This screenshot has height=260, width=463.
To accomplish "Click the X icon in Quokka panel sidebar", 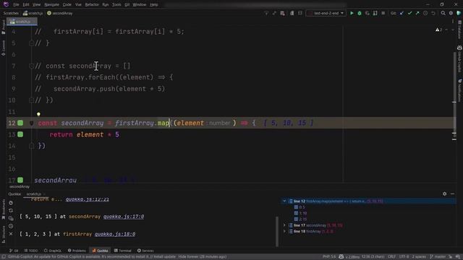I will 11,234.
